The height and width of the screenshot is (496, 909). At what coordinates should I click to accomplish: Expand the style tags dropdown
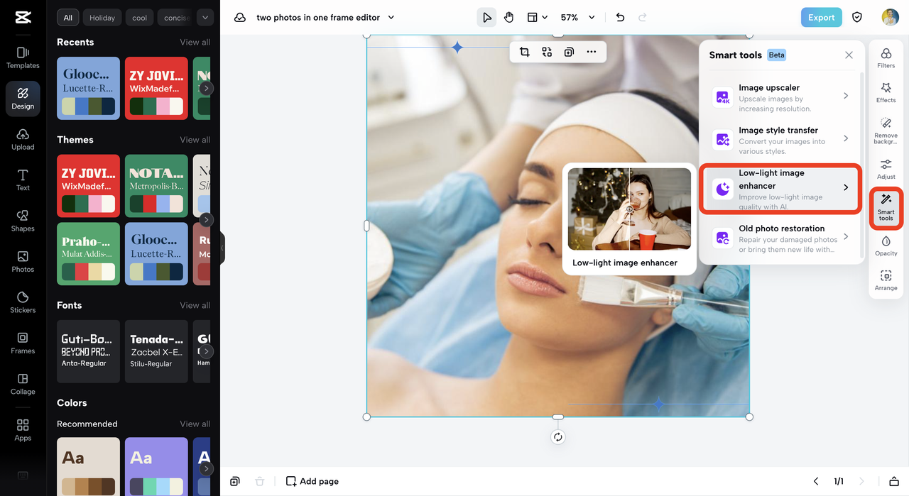(x=205, y=18)
